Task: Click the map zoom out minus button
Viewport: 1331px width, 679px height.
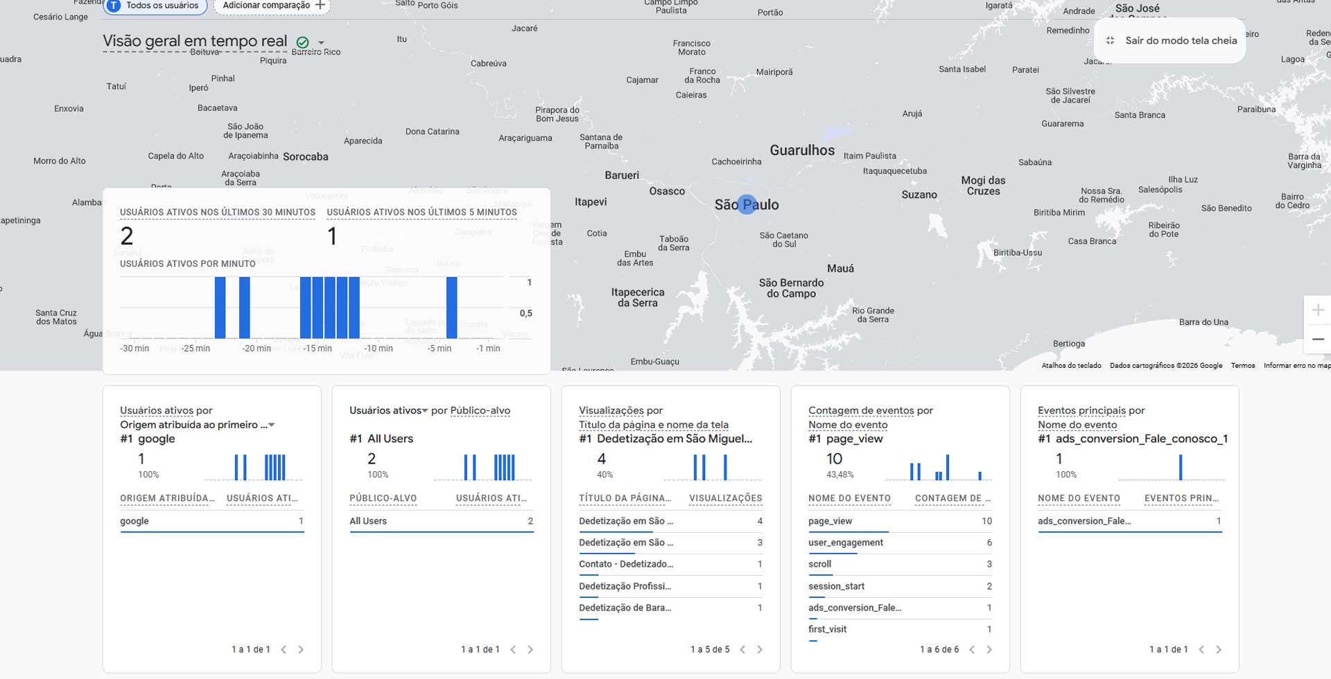Action: click(x=1318, y=339)
